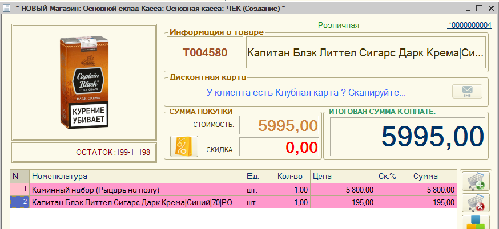
Task: Click unit шт. in Капитан Блэк row
Action: pos(259,202)
